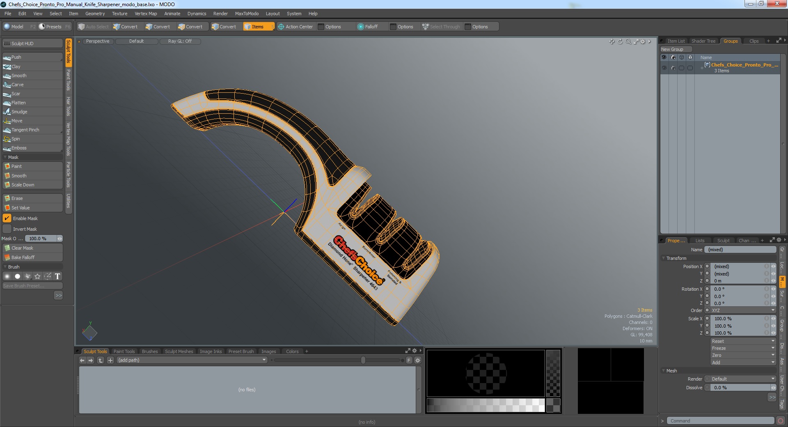Screen dimensions: 788x427
Task: Open file browser options gear
Action: 418,360
